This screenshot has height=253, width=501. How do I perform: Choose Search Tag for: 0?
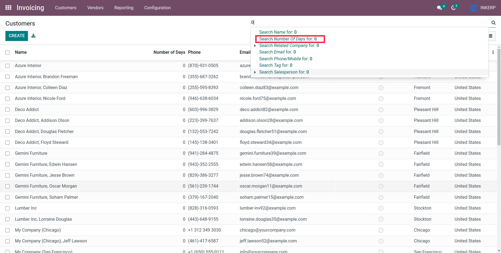click(275, 65)
